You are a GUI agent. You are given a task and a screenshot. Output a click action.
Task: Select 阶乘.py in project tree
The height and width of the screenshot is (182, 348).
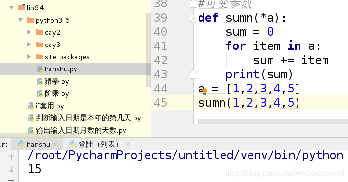[x=56, y=94]
